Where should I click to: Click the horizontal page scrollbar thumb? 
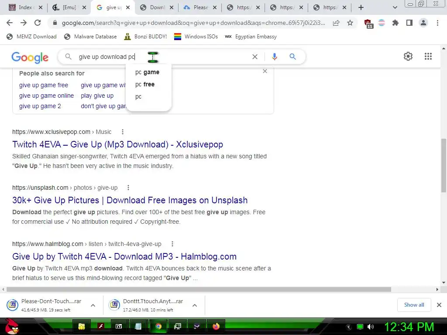(x=199, y=290)
